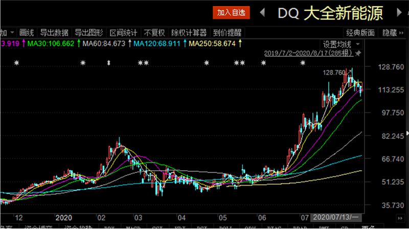Pin the date range with pushpin icon
The image size is (409, 229).
(358, 54)
